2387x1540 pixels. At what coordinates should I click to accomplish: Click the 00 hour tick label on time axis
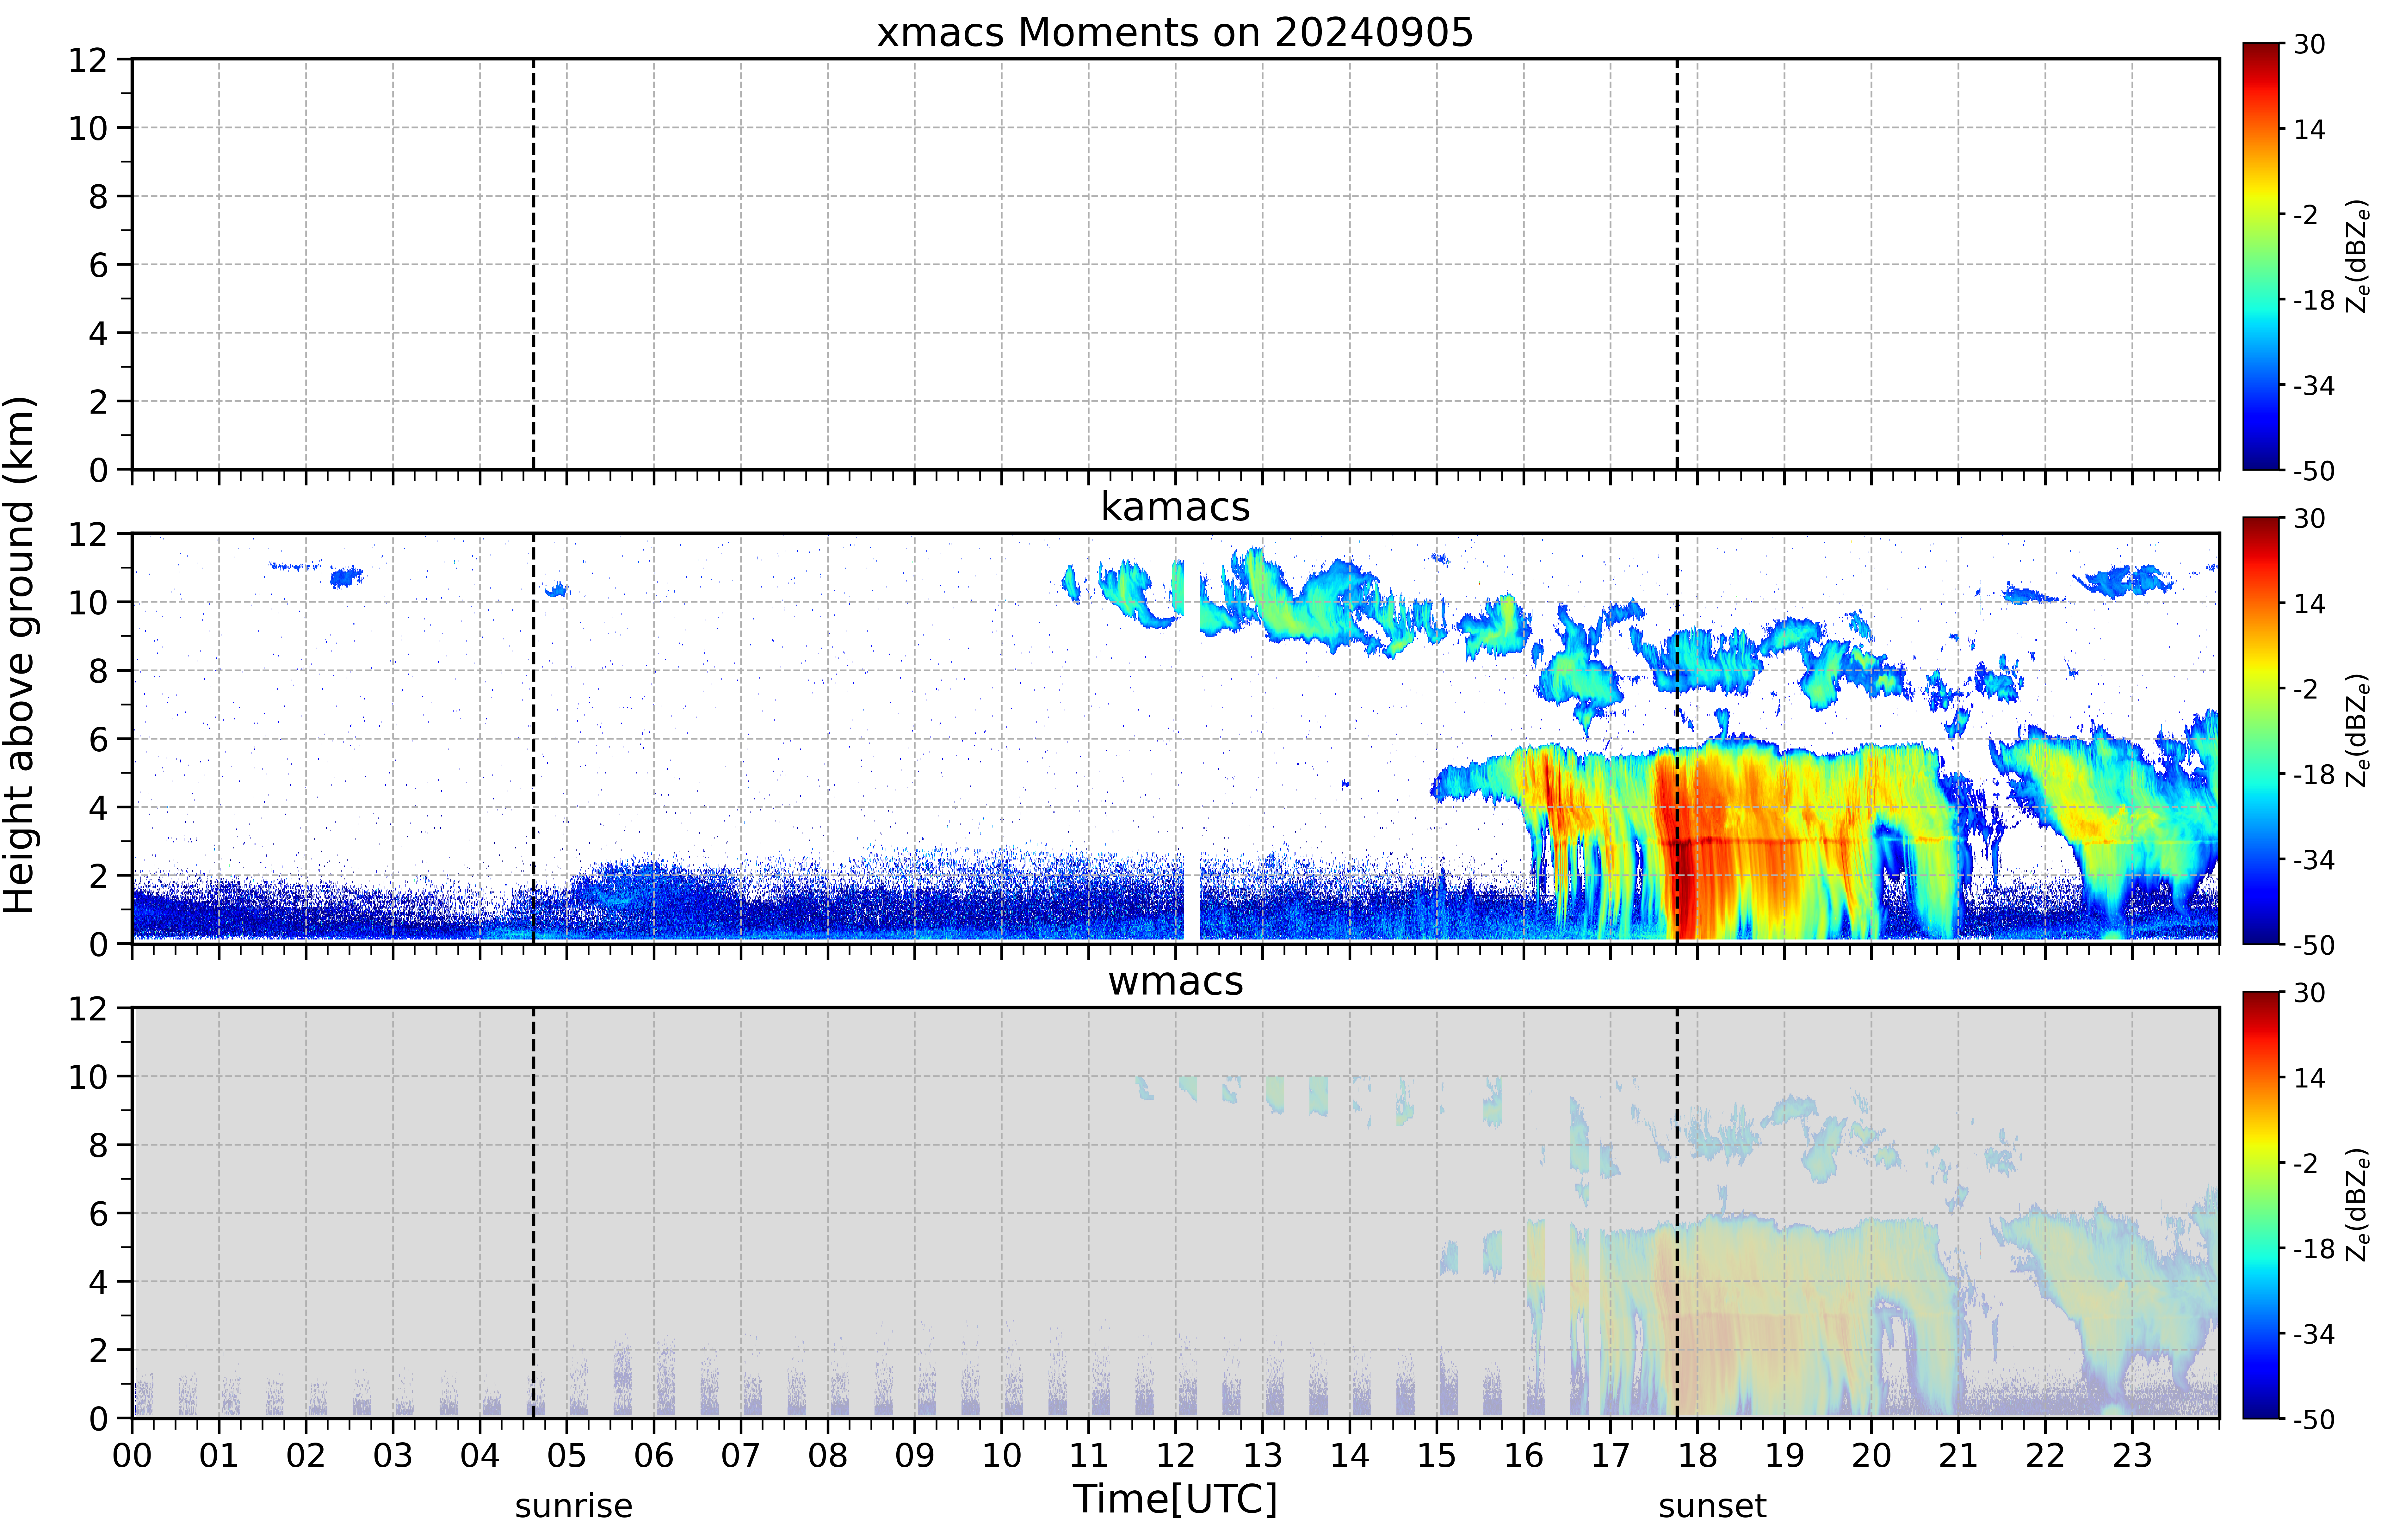[132, 1455]
